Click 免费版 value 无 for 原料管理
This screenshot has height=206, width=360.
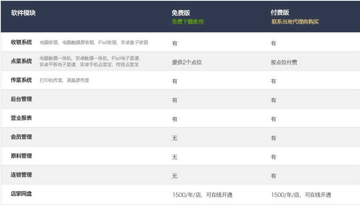(x=175, y=157)
